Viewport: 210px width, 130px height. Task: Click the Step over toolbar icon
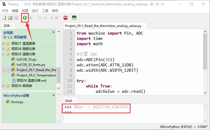pos(39,18)
